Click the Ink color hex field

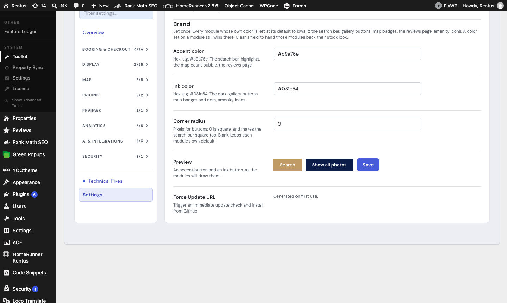tap(348, 89)
